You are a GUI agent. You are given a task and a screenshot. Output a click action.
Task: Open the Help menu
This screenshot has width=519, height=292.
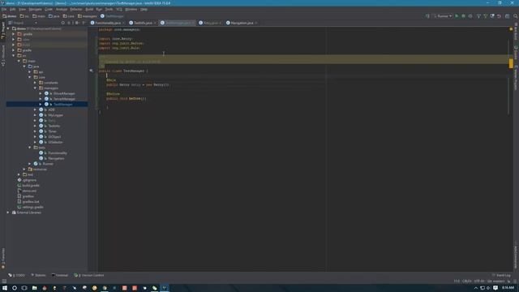coord(144,9)
